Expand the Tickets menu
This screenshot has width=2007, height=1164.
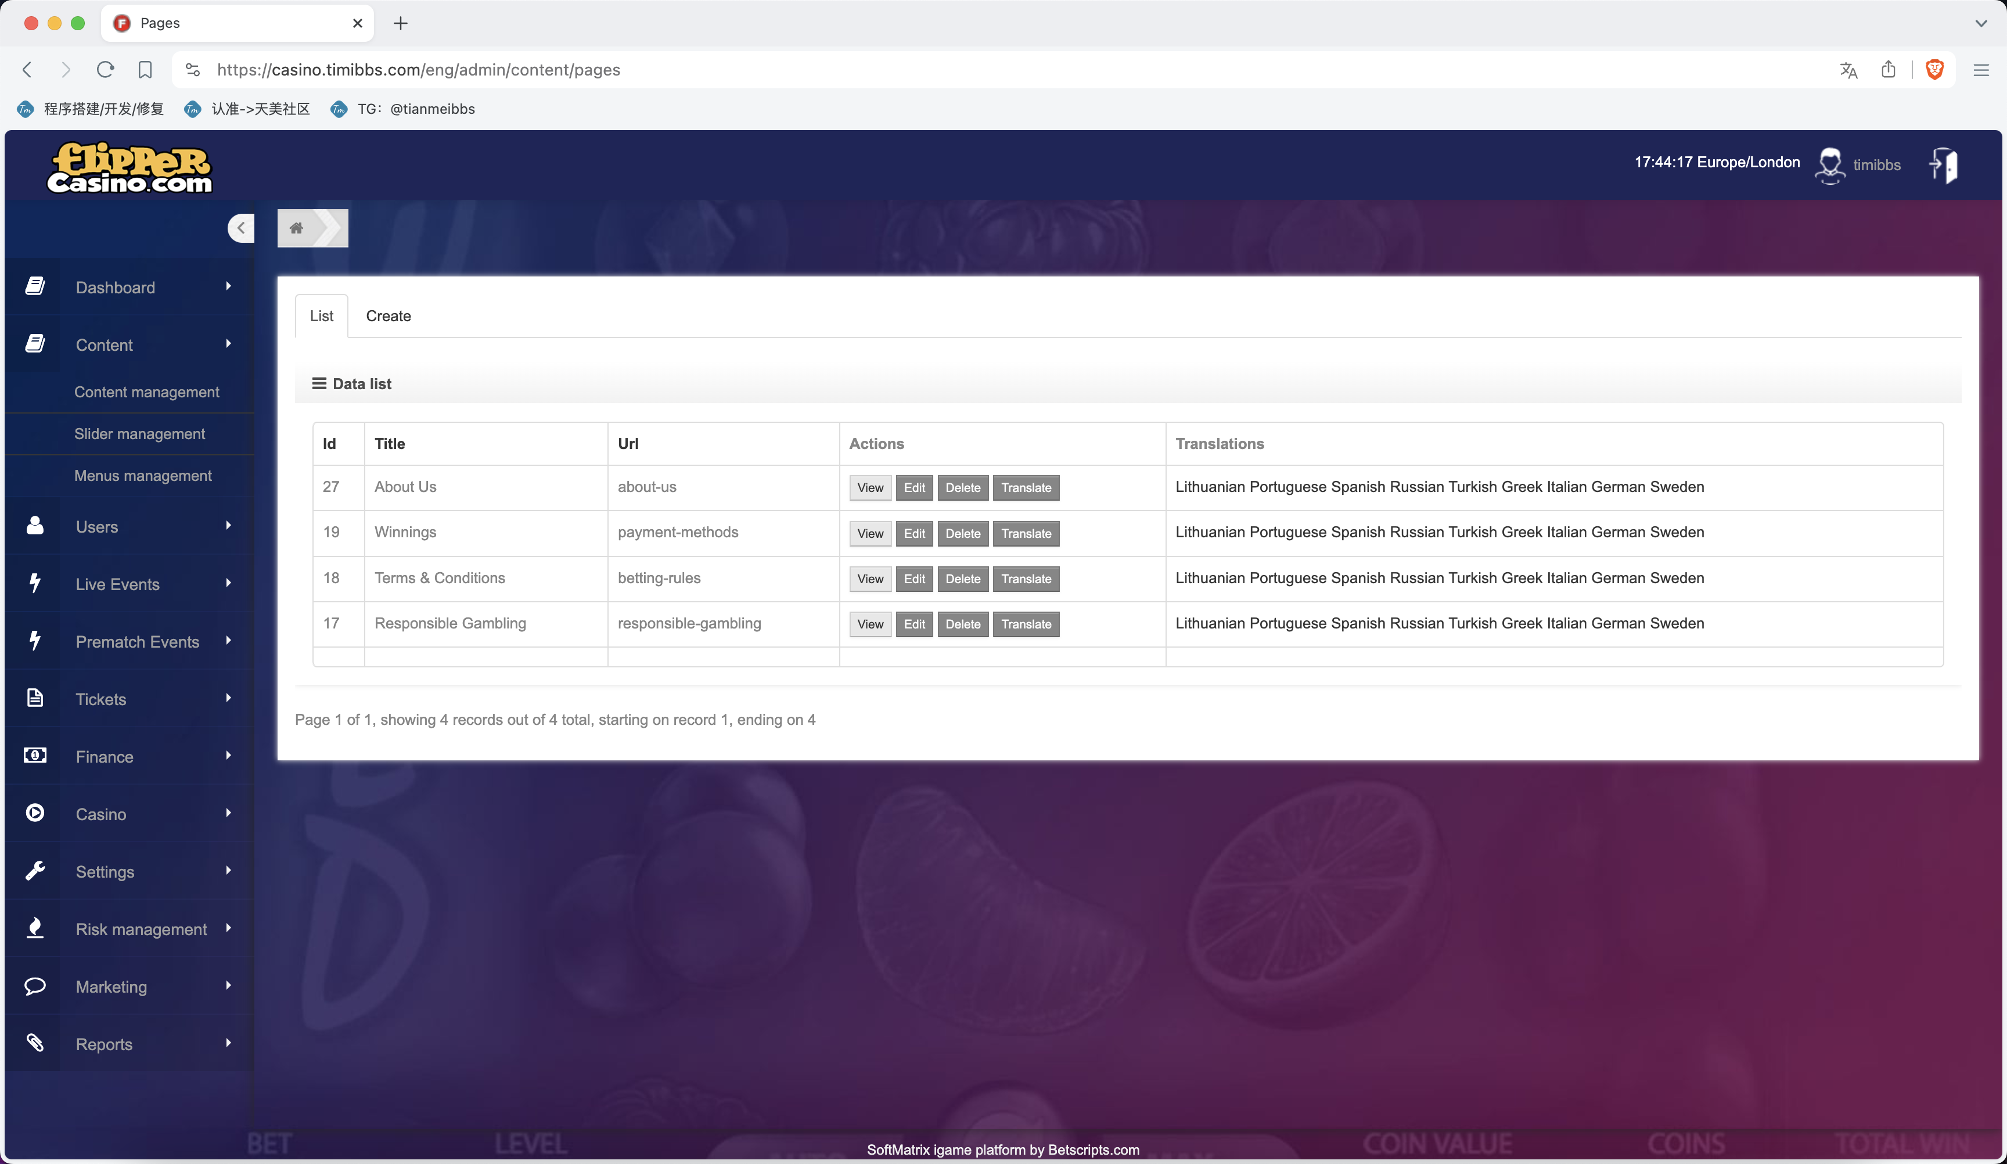(x=228, y=697)
